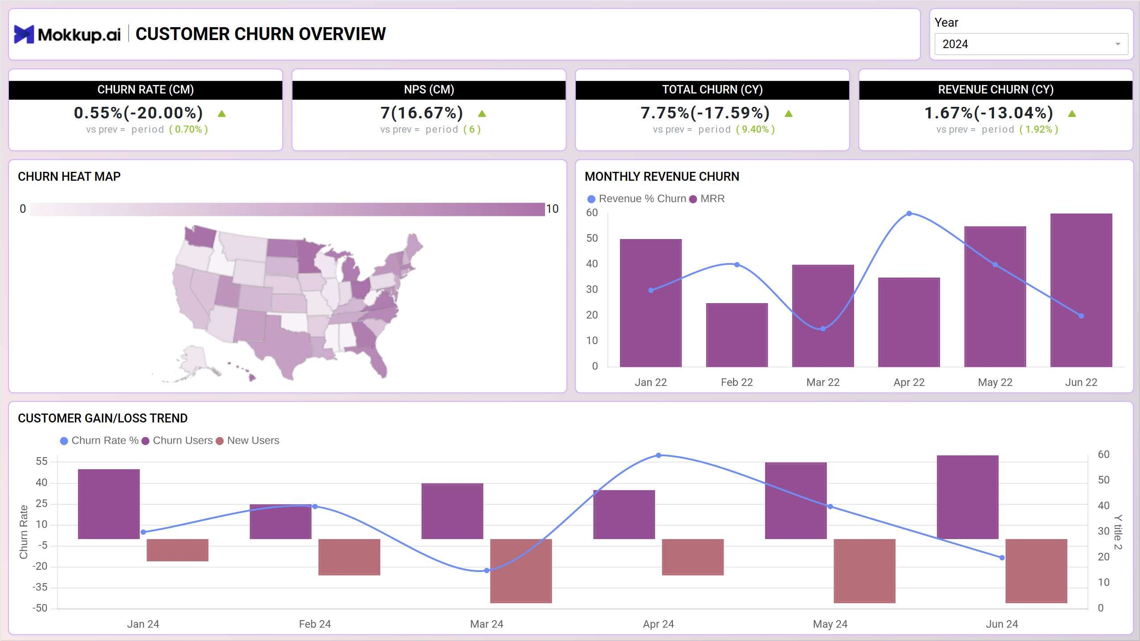Click Feb 22 point on revenue churn line
Screen dimensions: 1140x641
pos(737,265)
